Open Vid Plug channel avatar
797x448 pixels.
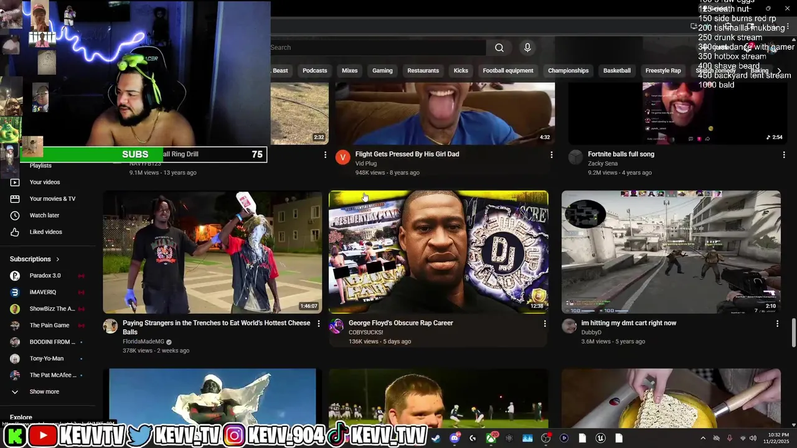tap(342, 157)
